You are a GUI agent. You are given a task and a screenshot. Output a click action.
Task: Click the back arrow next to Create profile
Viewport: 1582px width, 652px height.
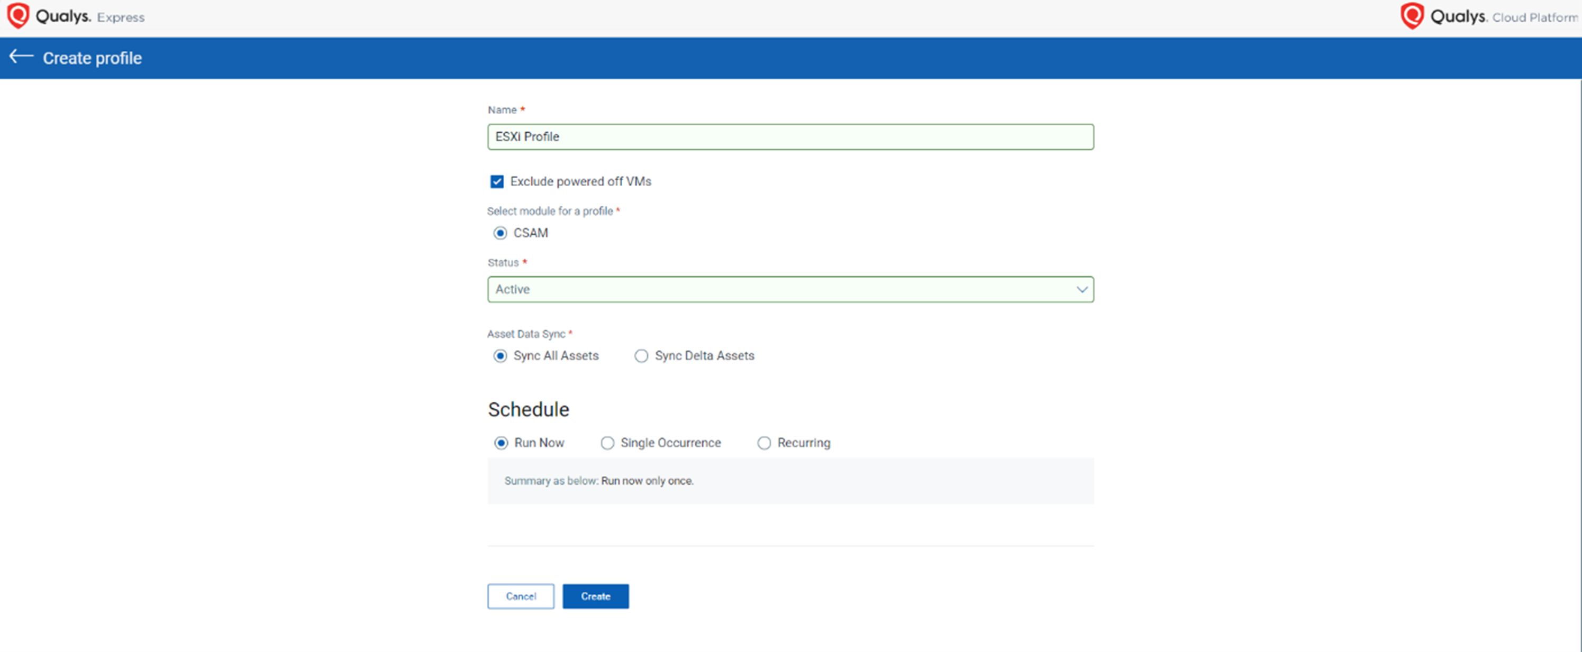pyautogui.click(x=21, y=57)
